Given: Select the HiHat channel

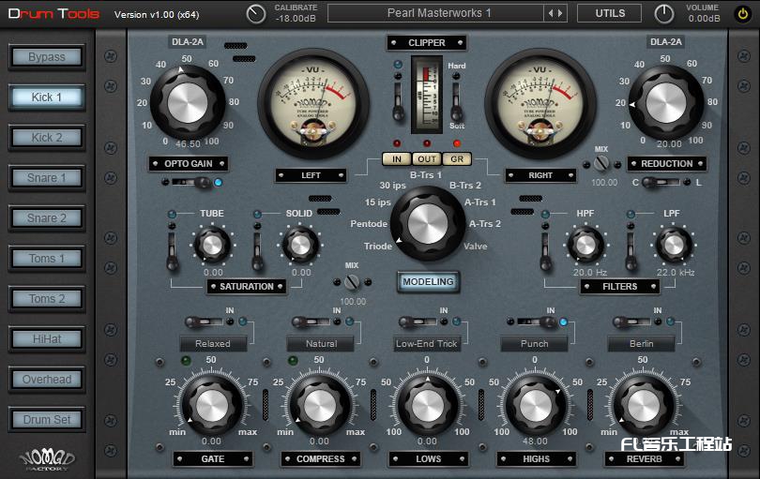Looking at the screenshot, I should (x=47, y=339).
